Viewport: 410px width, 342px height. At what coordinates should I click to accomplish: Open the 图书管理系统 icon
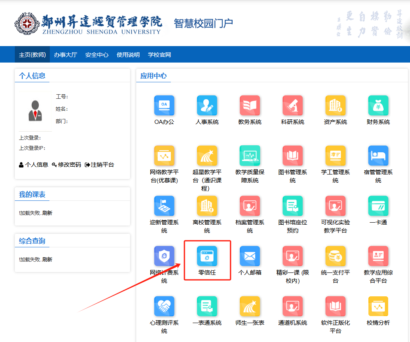pos(293,156)
